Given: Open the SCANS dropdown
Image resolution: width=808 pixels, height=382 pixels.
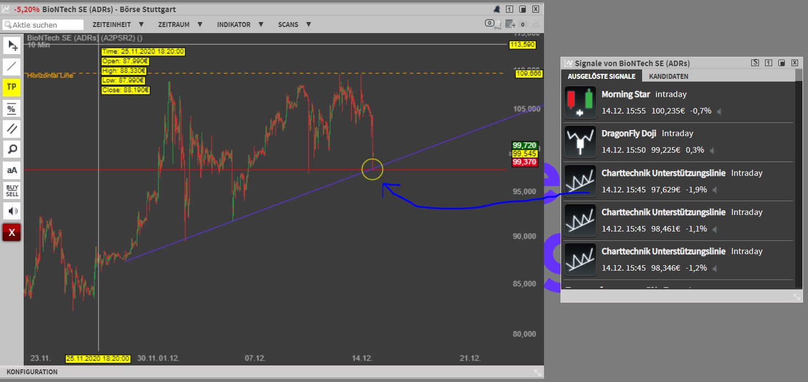Looking at the screenshot, I should coord(294,25).
